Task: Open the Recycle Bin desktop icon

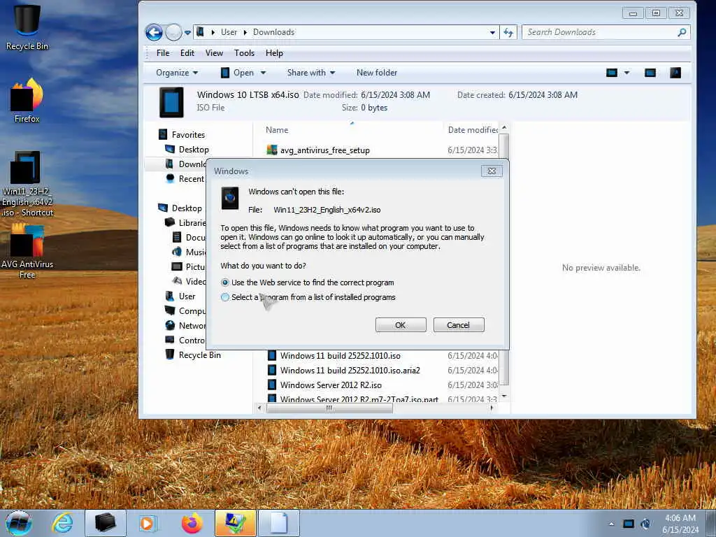Action: pyautogui.click(x=27, y=27)
